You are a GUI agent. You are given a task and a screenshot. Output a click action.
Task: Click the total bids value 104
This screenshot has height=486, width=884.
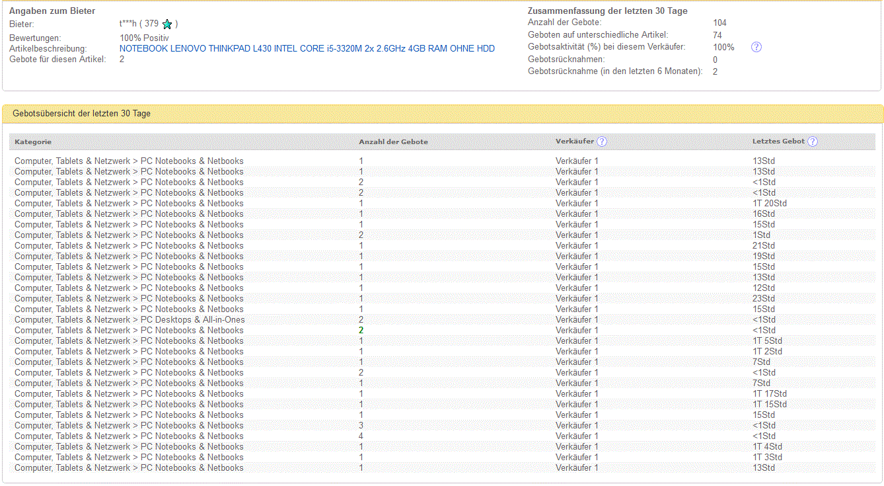click(719, 22)
